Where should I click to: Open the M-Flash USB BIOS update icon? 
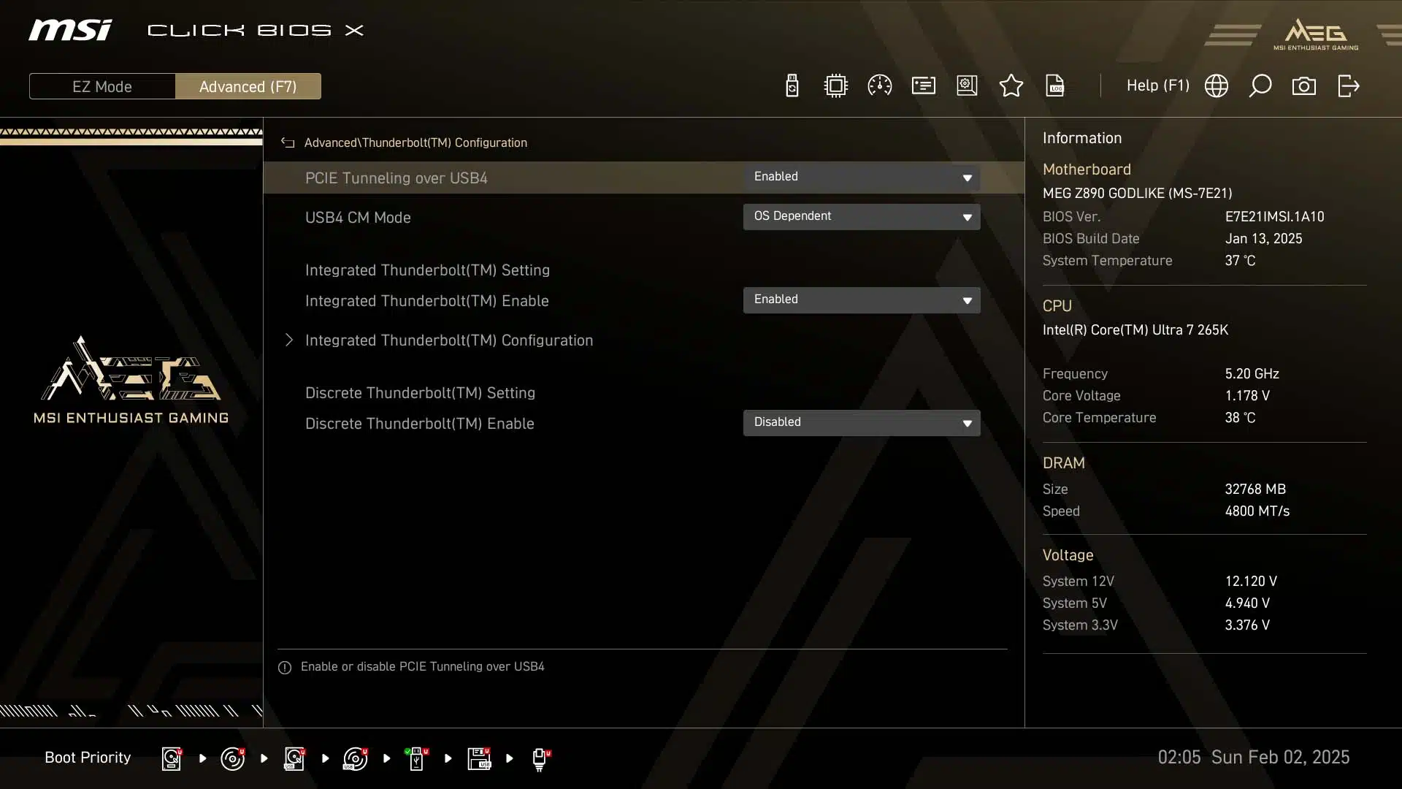pyautogui.click(x=792, y=86)
